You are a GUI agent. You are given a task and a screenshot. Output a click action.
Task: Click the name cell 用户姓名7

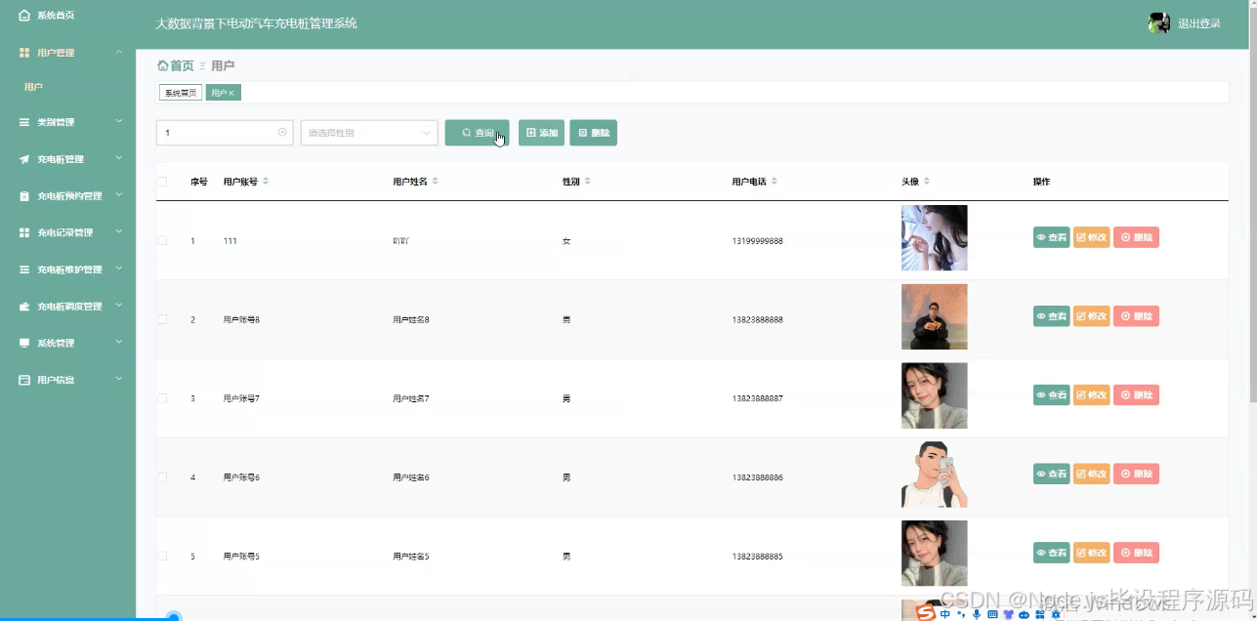[411, 398]
